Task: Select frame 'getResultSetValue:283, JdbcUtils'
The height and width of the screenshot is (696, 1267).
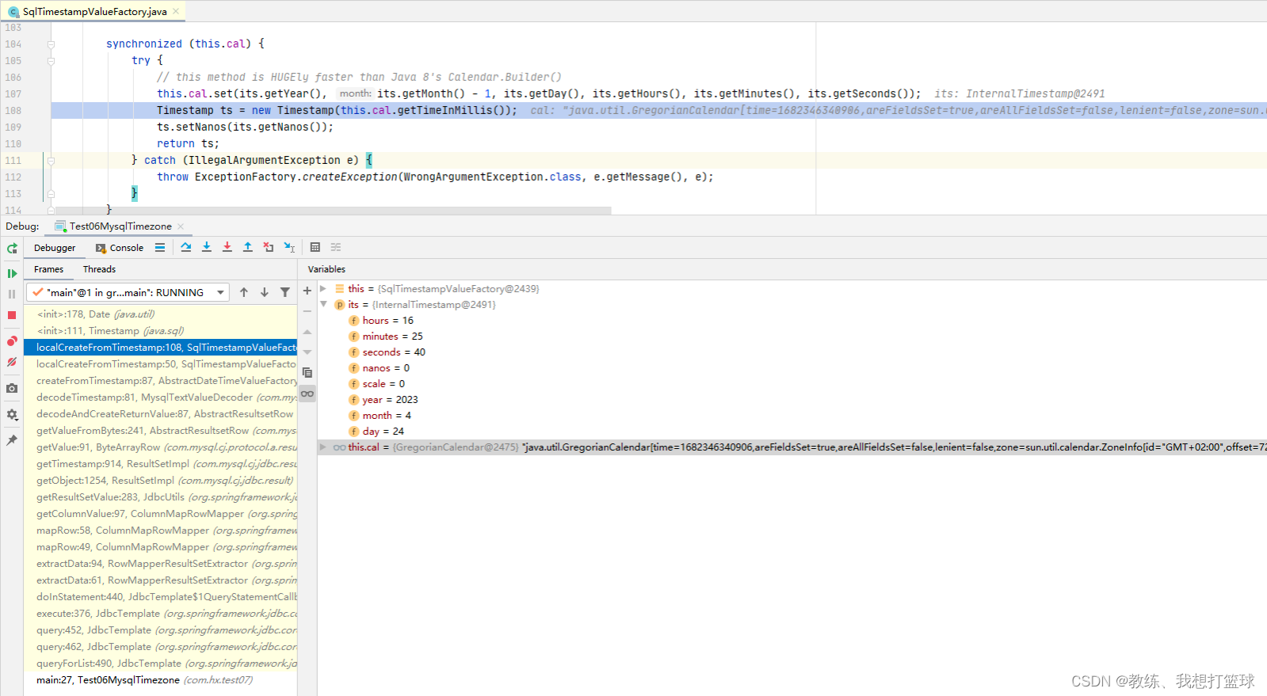Action: point(161,497)
